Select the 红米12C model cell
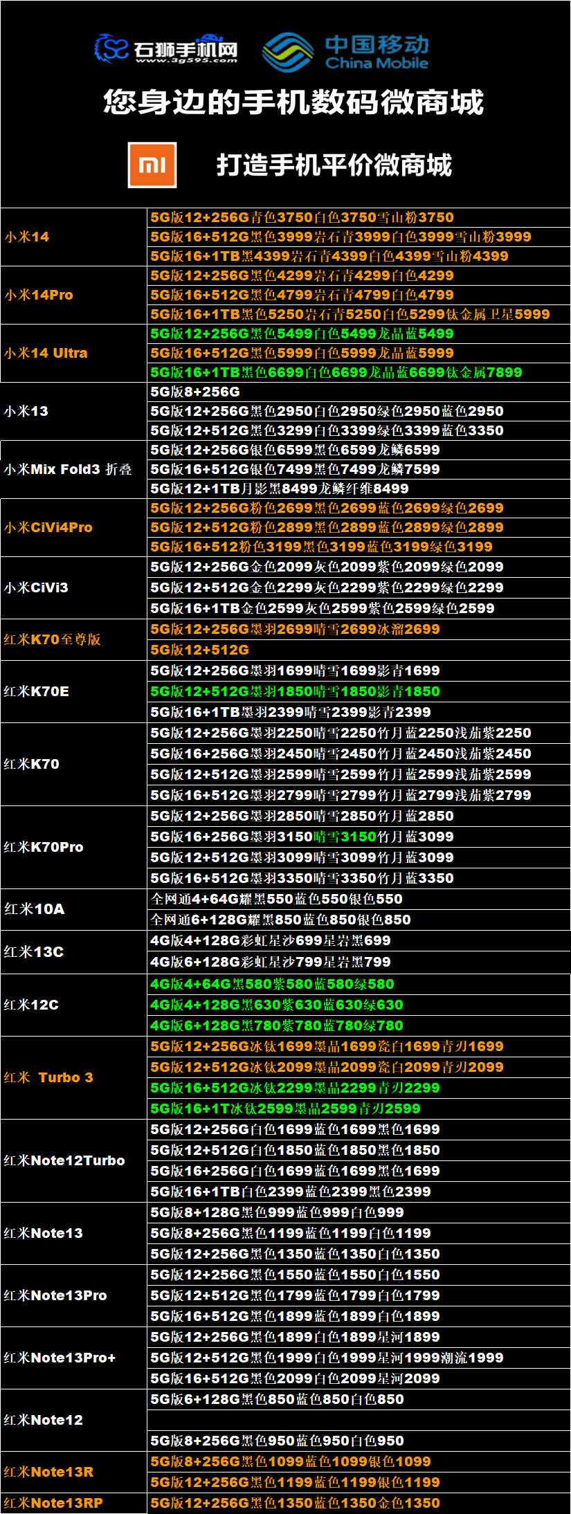This screenshot has width=571, height=1514. 74,1005
